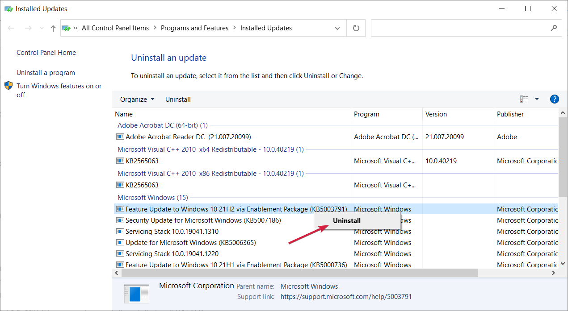Click Microsoft Windows in the KB5006365 row
The height and width of the screenshot is (311, 568).
tap(383, 242)
